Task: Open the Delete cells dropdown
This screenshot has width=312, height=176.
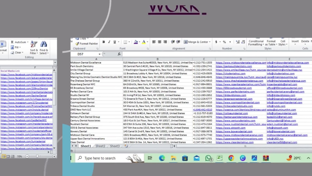Action: tap(305, 42)
